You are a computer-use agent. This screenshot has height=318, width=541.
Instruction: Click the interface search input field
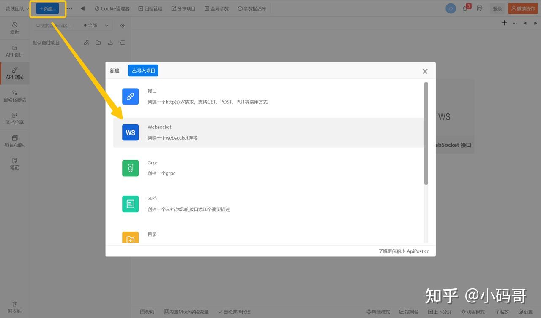point(55,25)
